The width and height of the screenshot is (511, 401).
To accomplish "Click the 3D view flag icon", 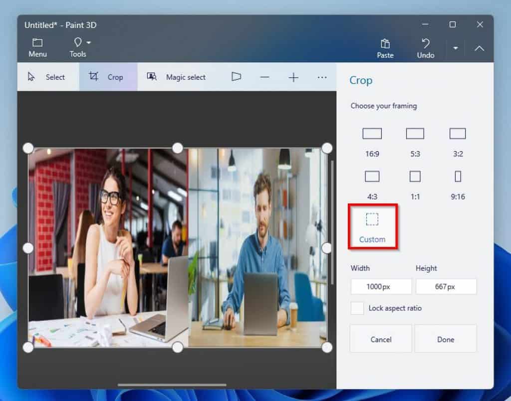I will point(236,77).
